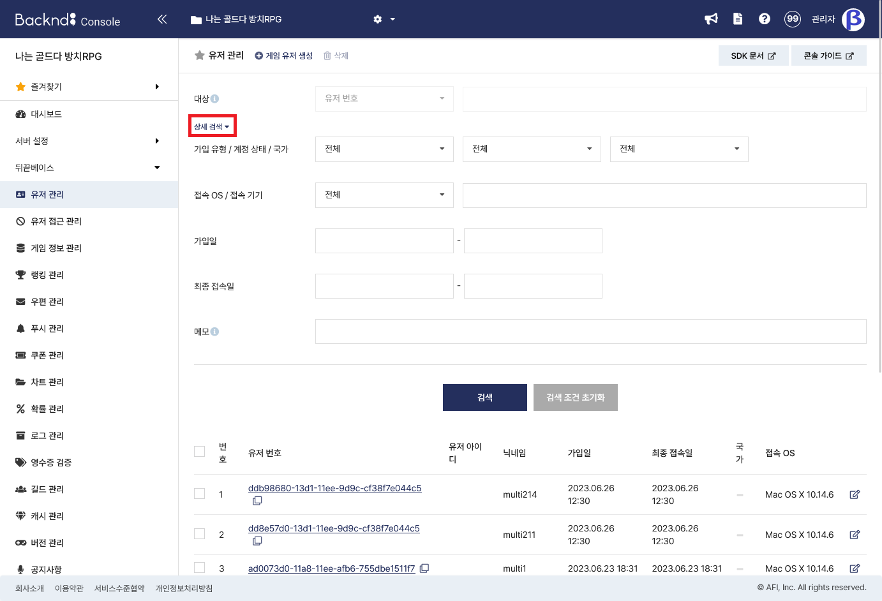Copy user number ddb98680 with copy icon

pos(257,501)
